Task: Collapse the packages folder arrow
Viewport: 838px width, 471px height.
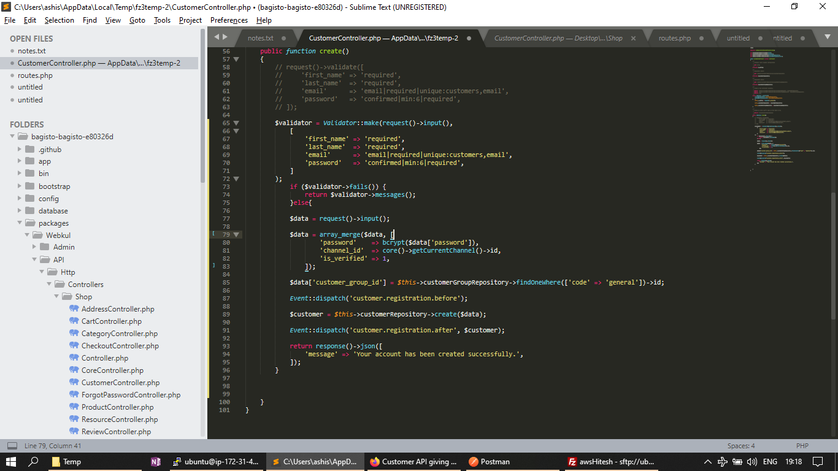Action: 20,223
